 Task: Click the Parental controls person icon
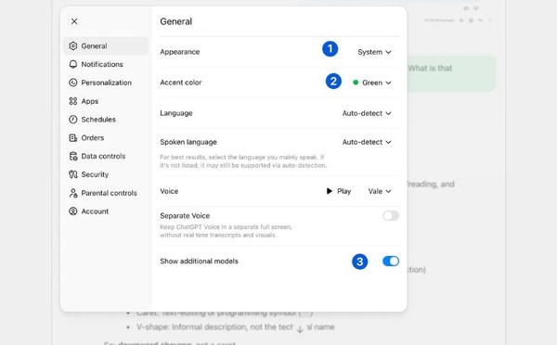coord(73,193)
